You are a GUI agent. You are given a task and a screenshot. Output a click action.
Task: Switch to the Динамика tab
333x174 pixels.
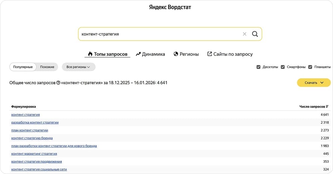click(151, 54)
